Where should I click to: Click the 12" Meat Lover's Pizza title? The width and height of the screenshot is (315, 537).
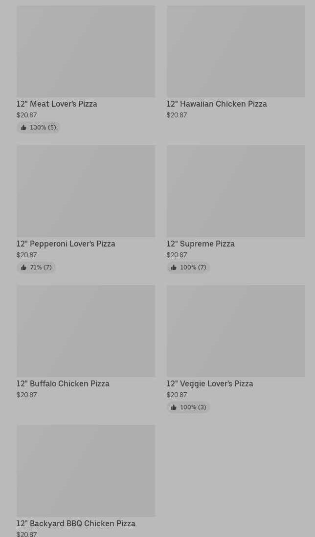(57, 104)
